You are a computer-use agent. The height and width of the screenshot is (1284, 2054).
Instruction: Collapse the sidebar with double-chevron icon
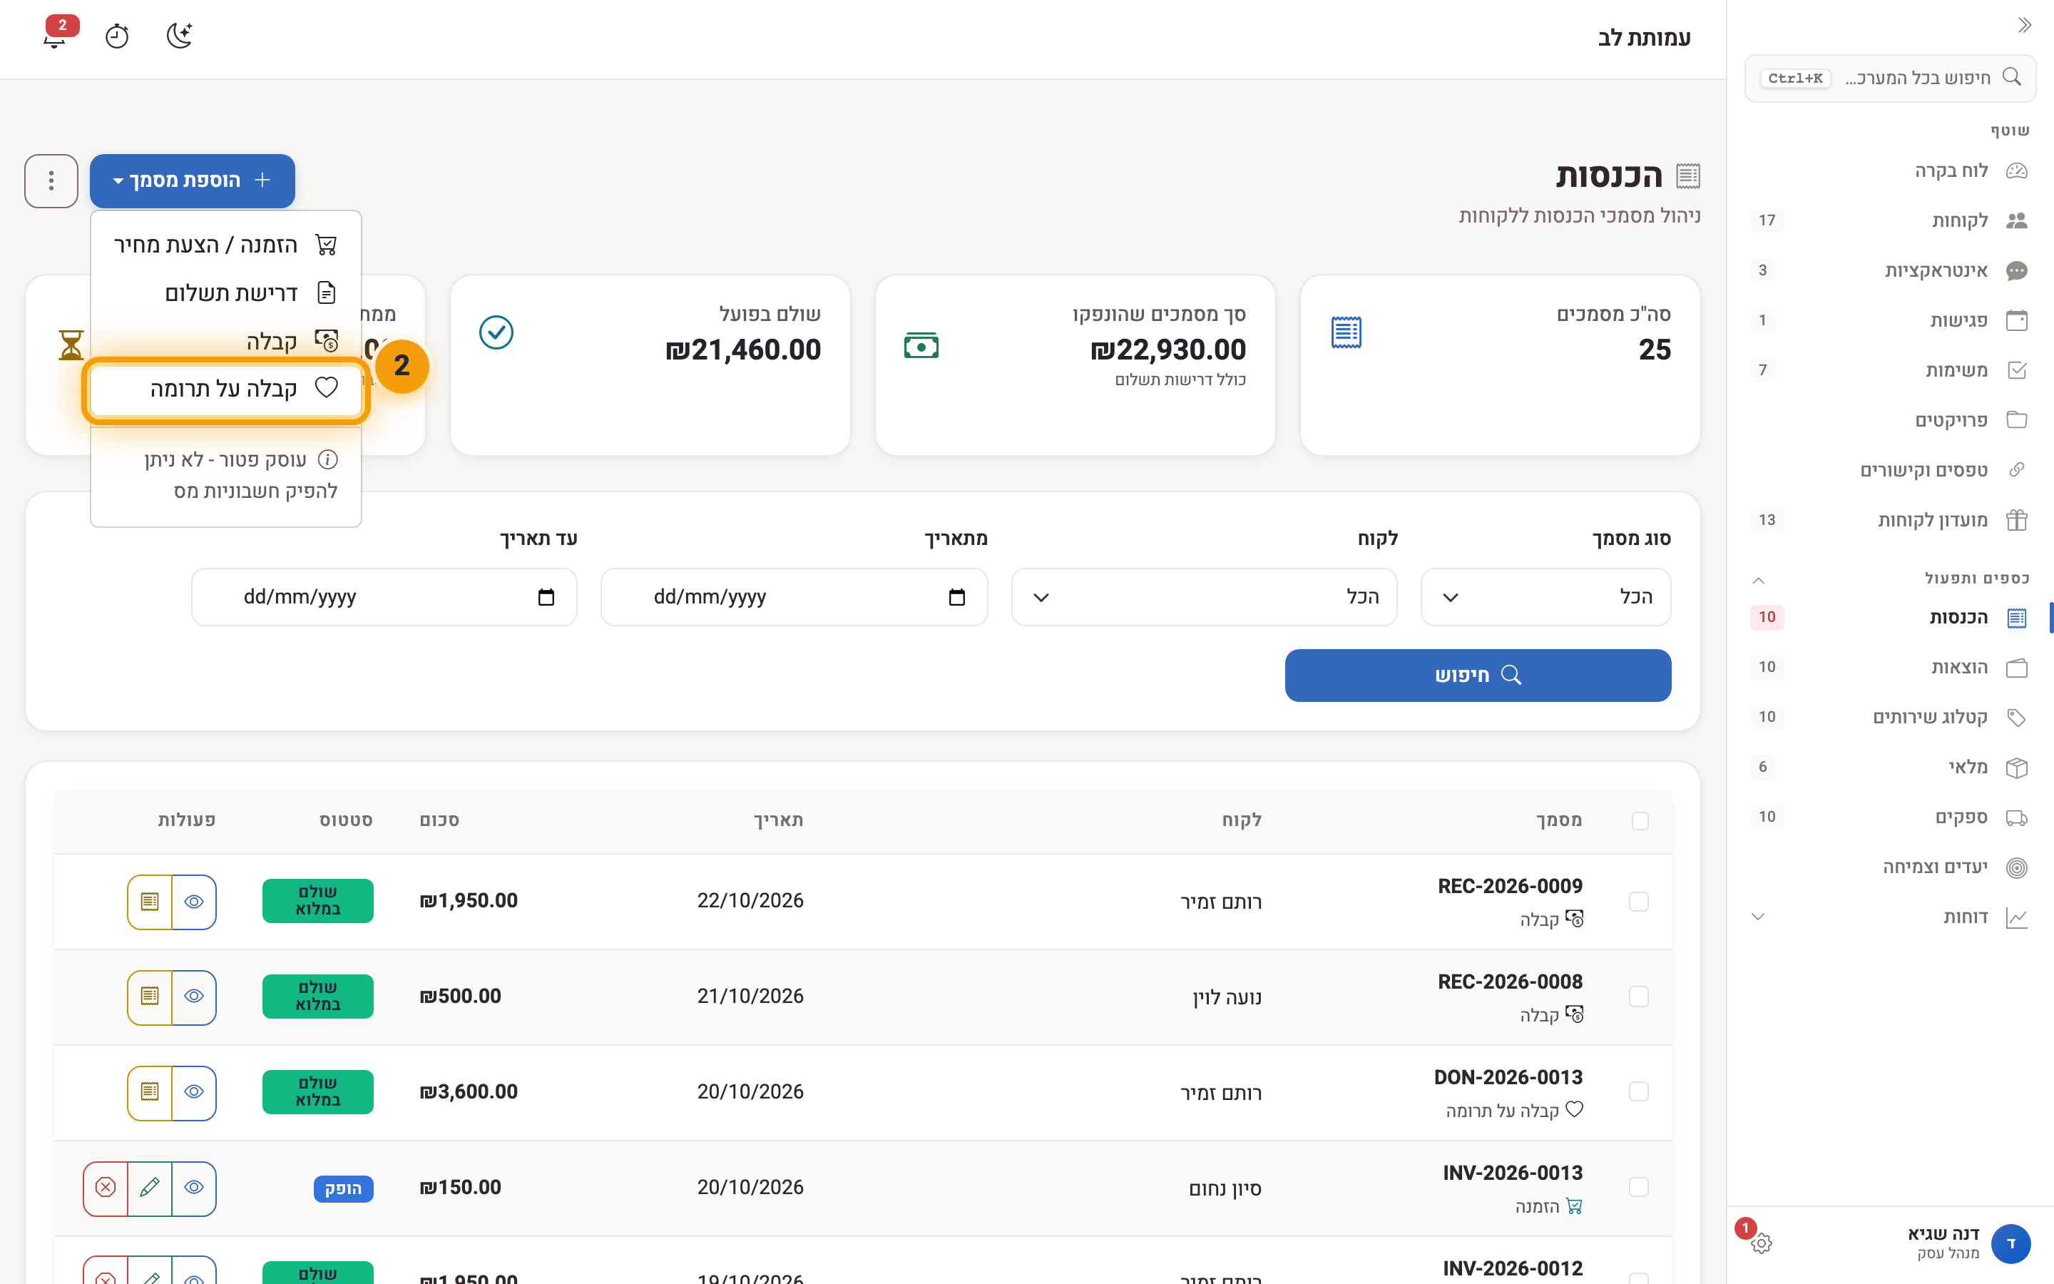click(2024, 26)
